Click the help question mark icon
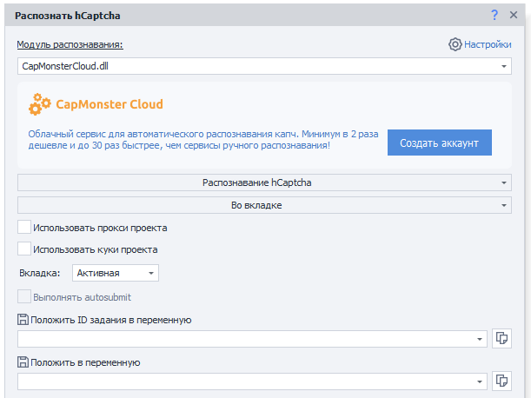The height and width of the screenshot is (398, 531). (494, 15)
